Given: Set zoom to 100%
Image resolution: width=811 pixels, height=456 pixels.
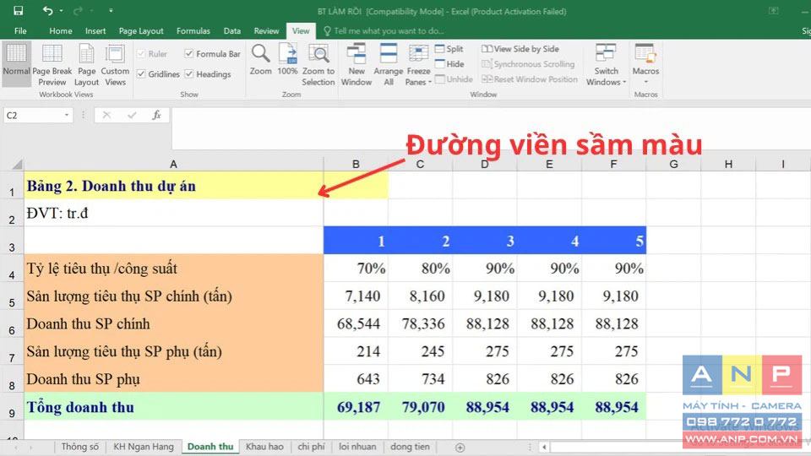Looking at the screenshot, I should (x=287, y=60).
